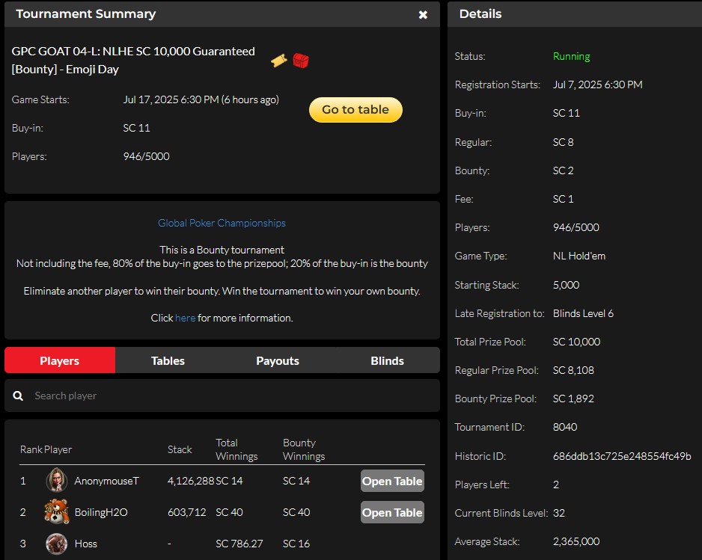The width and height of the screenshot is (702, 560).
Task: Select the Tournament ID value 8040
Action: [x=564, y=427]
